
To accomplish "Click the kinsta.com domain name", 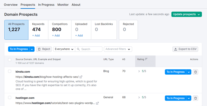I will pyautogui.click(x=23, y=72).
